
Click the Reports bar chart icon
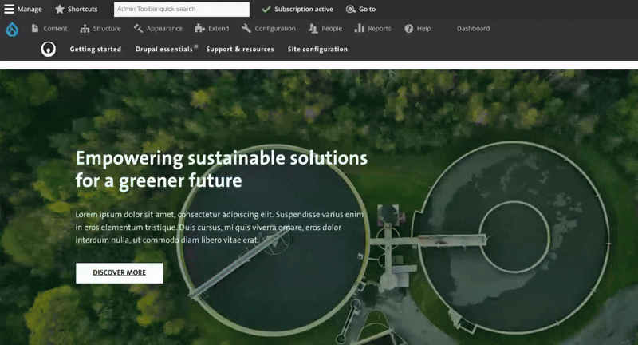[x=360, y=28]
